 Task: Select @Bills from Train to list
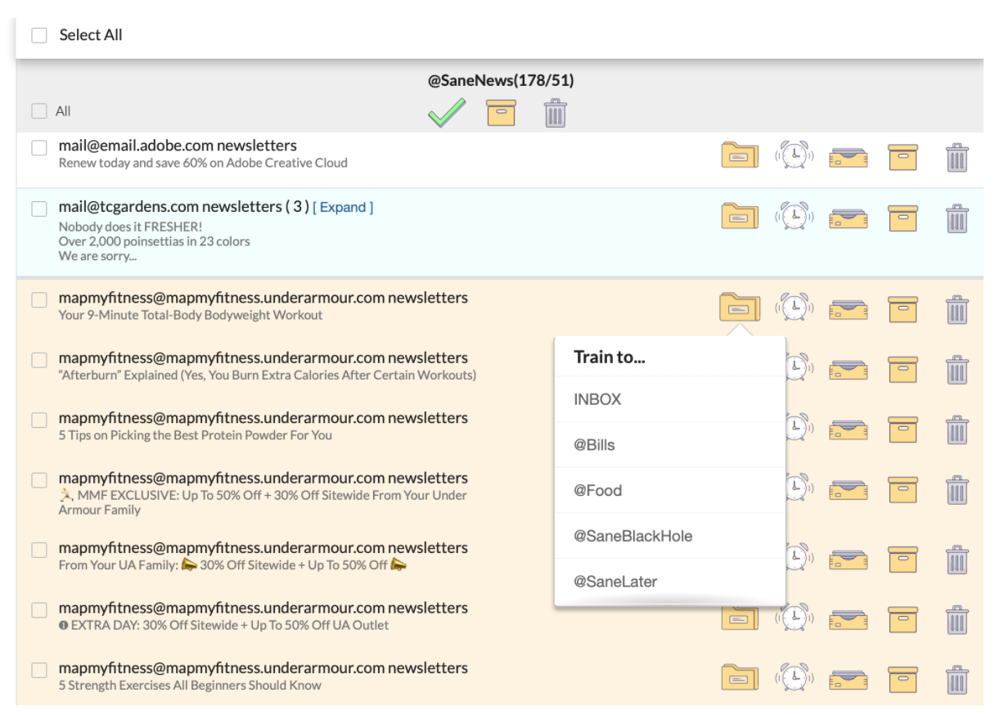coord(594,445)
